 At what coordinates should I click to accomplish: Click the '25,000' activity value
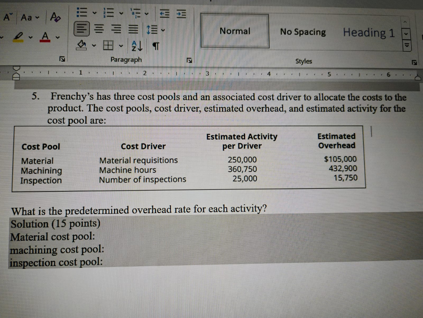(x=245, y=179)
